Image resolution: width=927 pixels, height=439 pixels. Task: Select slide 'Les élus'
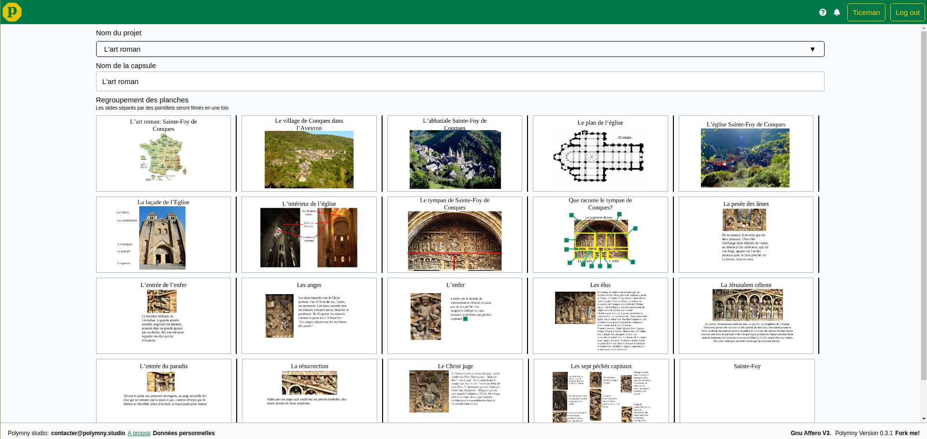600,316
